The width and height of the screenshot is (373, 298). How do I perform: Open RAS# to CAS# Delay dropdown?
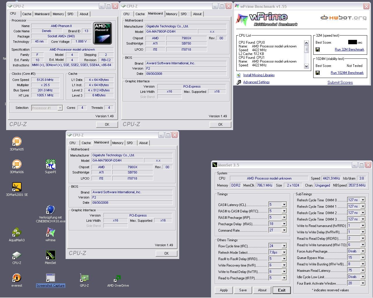284,211
